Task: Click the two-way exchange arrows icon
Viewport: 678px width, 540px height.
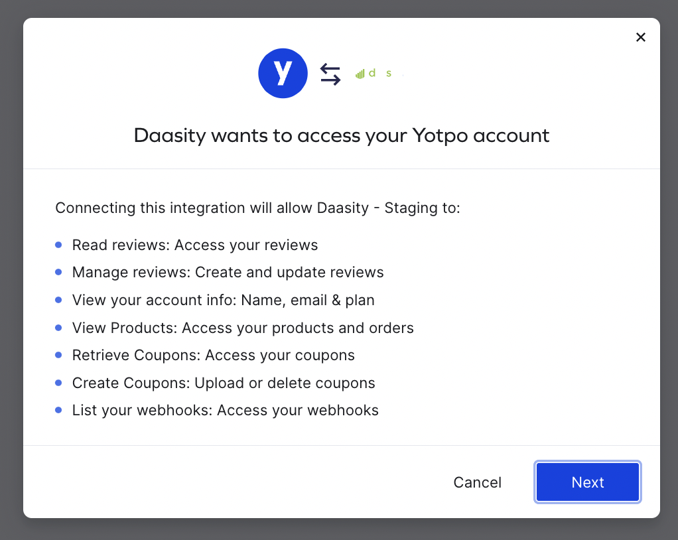Action: 330,74
